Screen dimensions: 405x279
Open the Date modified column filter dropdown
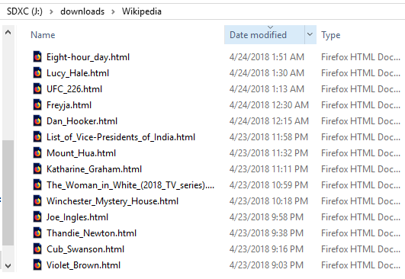tap(310, 34)
